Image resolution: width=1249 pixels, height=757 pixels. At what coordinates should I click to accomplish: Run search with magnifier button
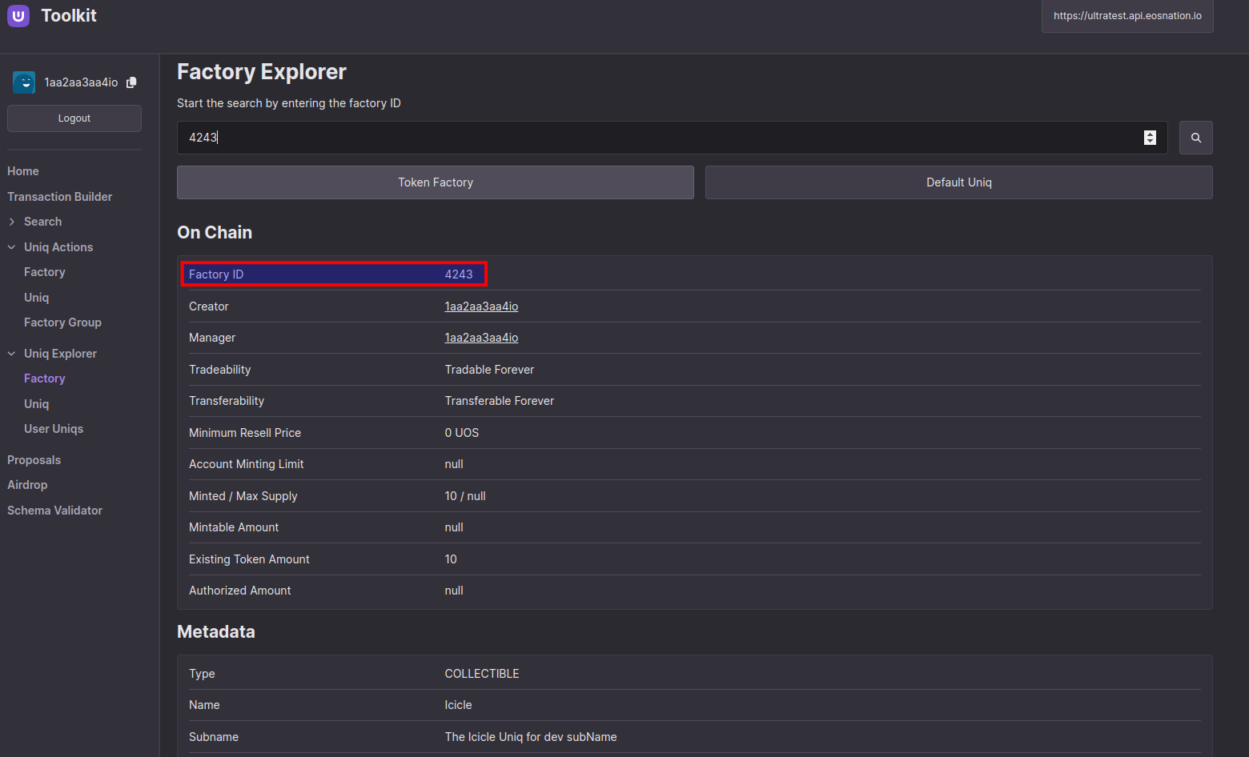(1195, 138)
